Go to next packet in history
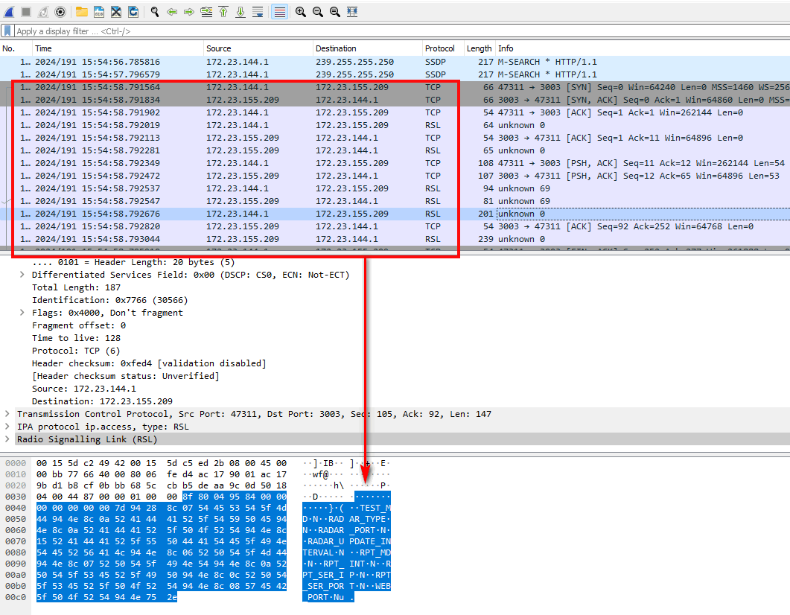The height and width of the screenshot is (615, 790). 189,12
